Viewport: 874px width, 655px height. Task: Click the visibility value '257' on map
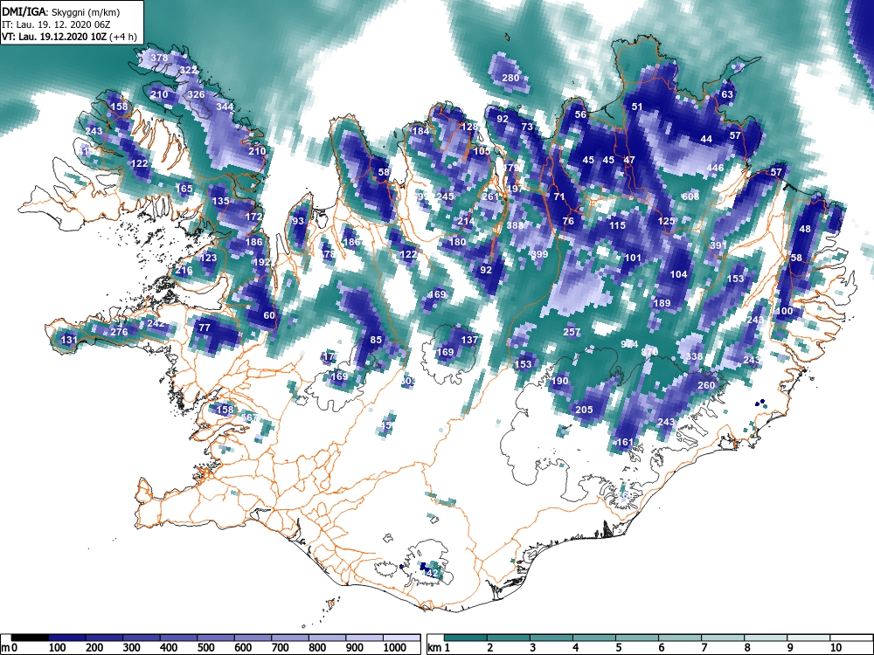tap(572, 331)
